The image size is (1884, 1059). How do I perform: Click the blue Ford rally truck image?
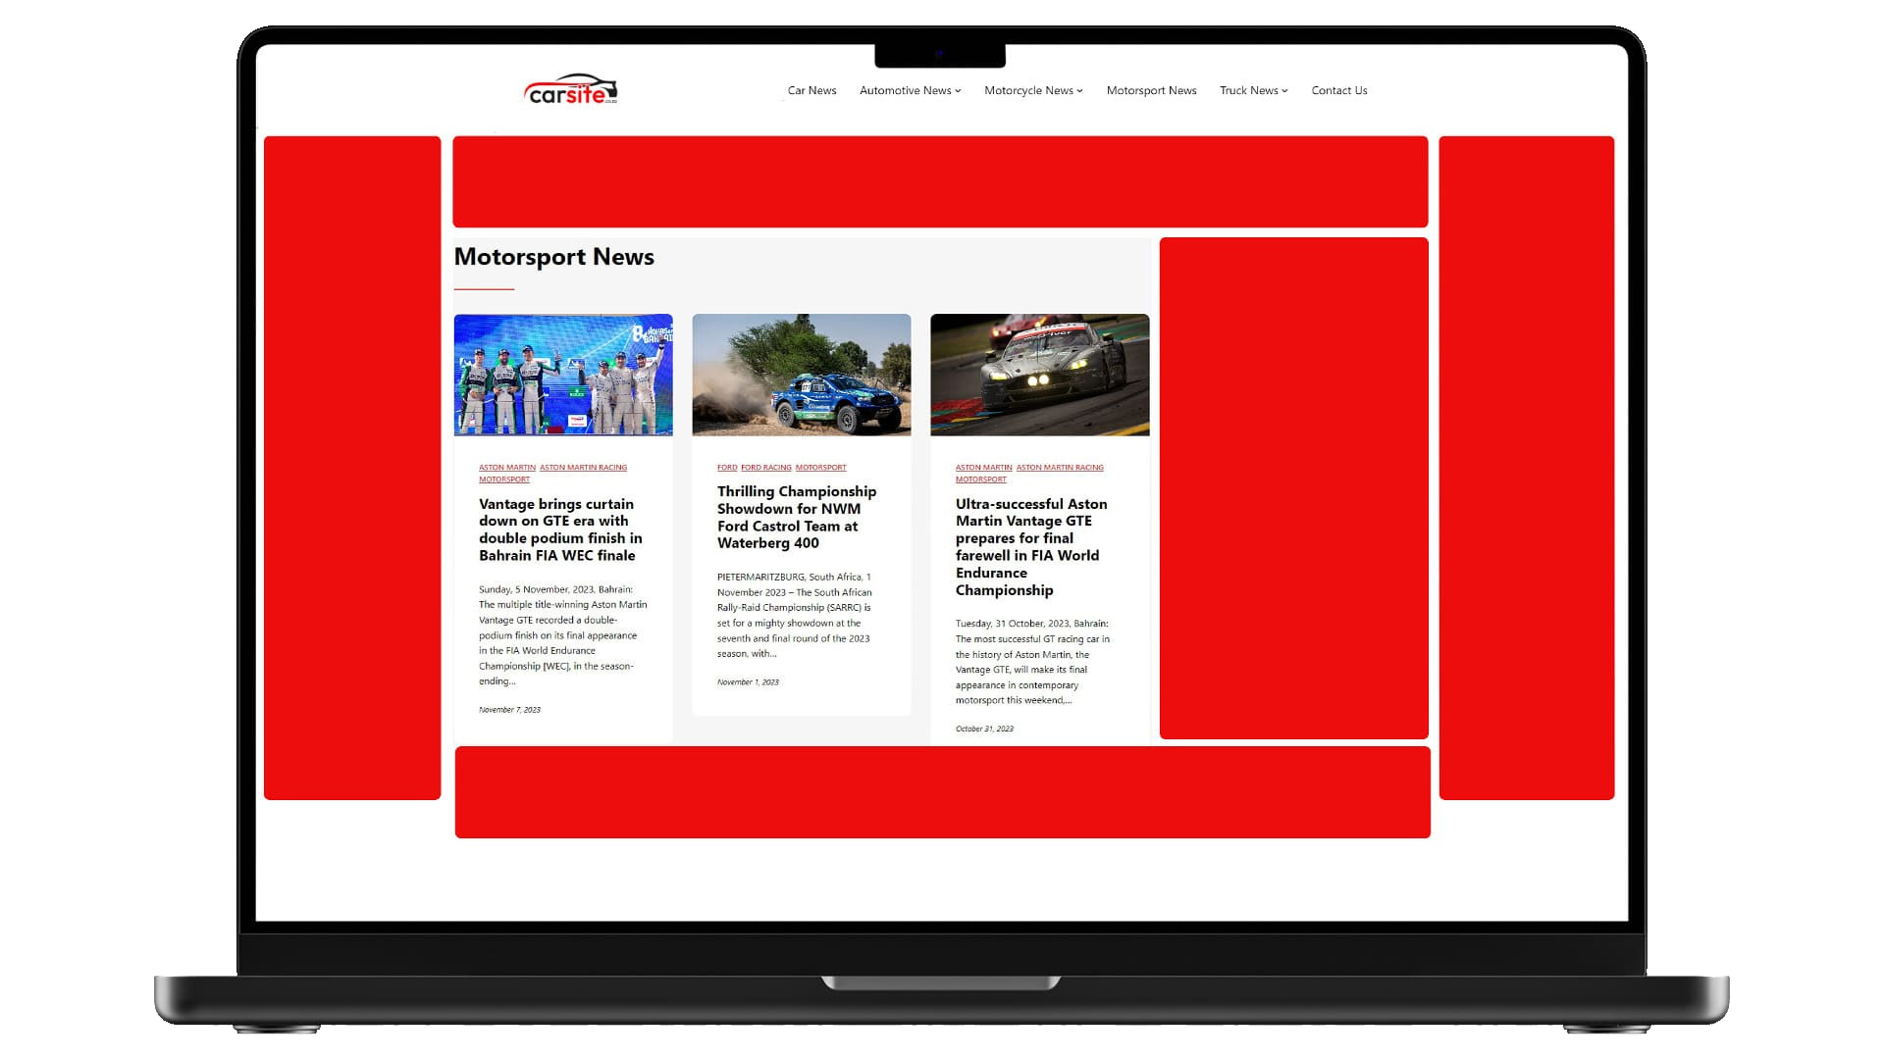pos(801,375)
